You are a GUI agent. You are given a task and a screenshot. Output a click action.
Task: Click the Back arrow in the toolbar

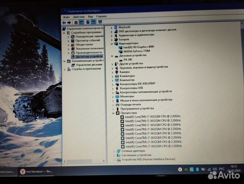(x=64, y=22)
